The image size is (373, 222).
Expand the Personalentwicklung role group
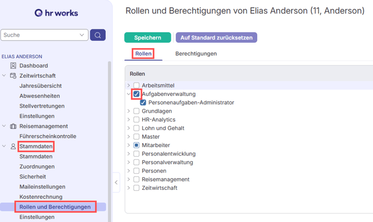[129, 154]
